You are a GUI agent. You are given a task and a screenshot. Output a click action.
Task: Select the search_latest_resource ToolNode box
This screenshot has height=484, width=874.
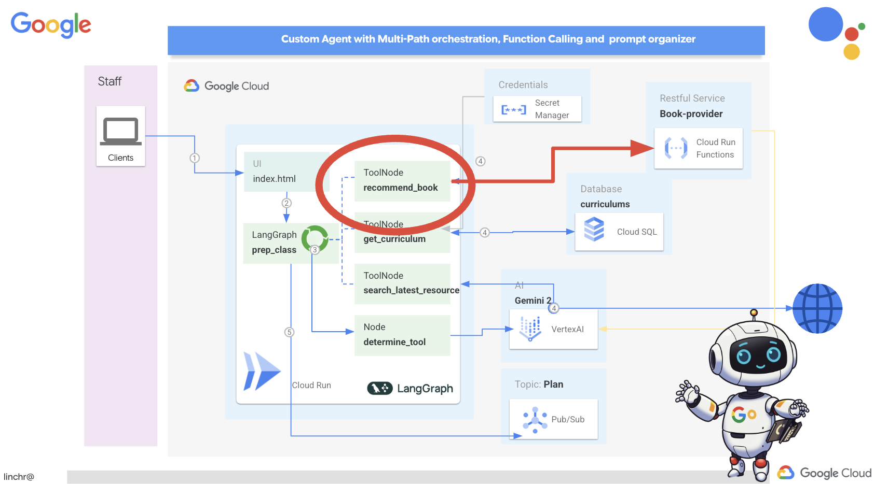click(403, 283)
